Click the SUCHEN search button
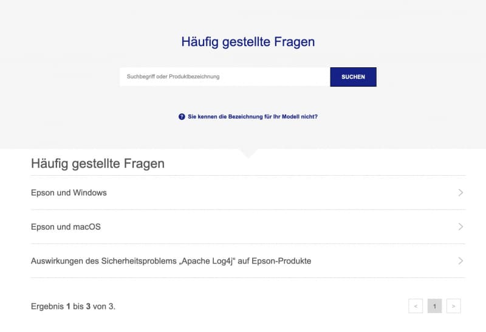 pyautogui.click(x=354, y=77)
